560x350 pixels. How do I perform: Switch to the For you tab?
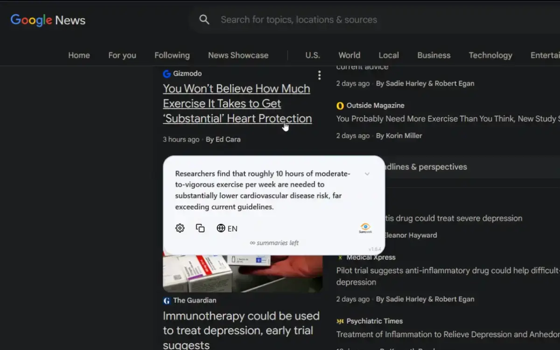coord(122,55)
